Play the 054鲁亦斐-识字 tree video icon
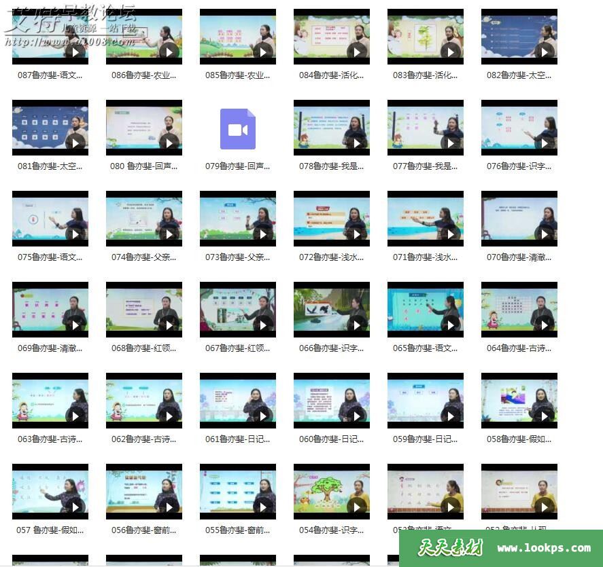The height and width of the screenshot is (567, 603). tap(356, 506)
